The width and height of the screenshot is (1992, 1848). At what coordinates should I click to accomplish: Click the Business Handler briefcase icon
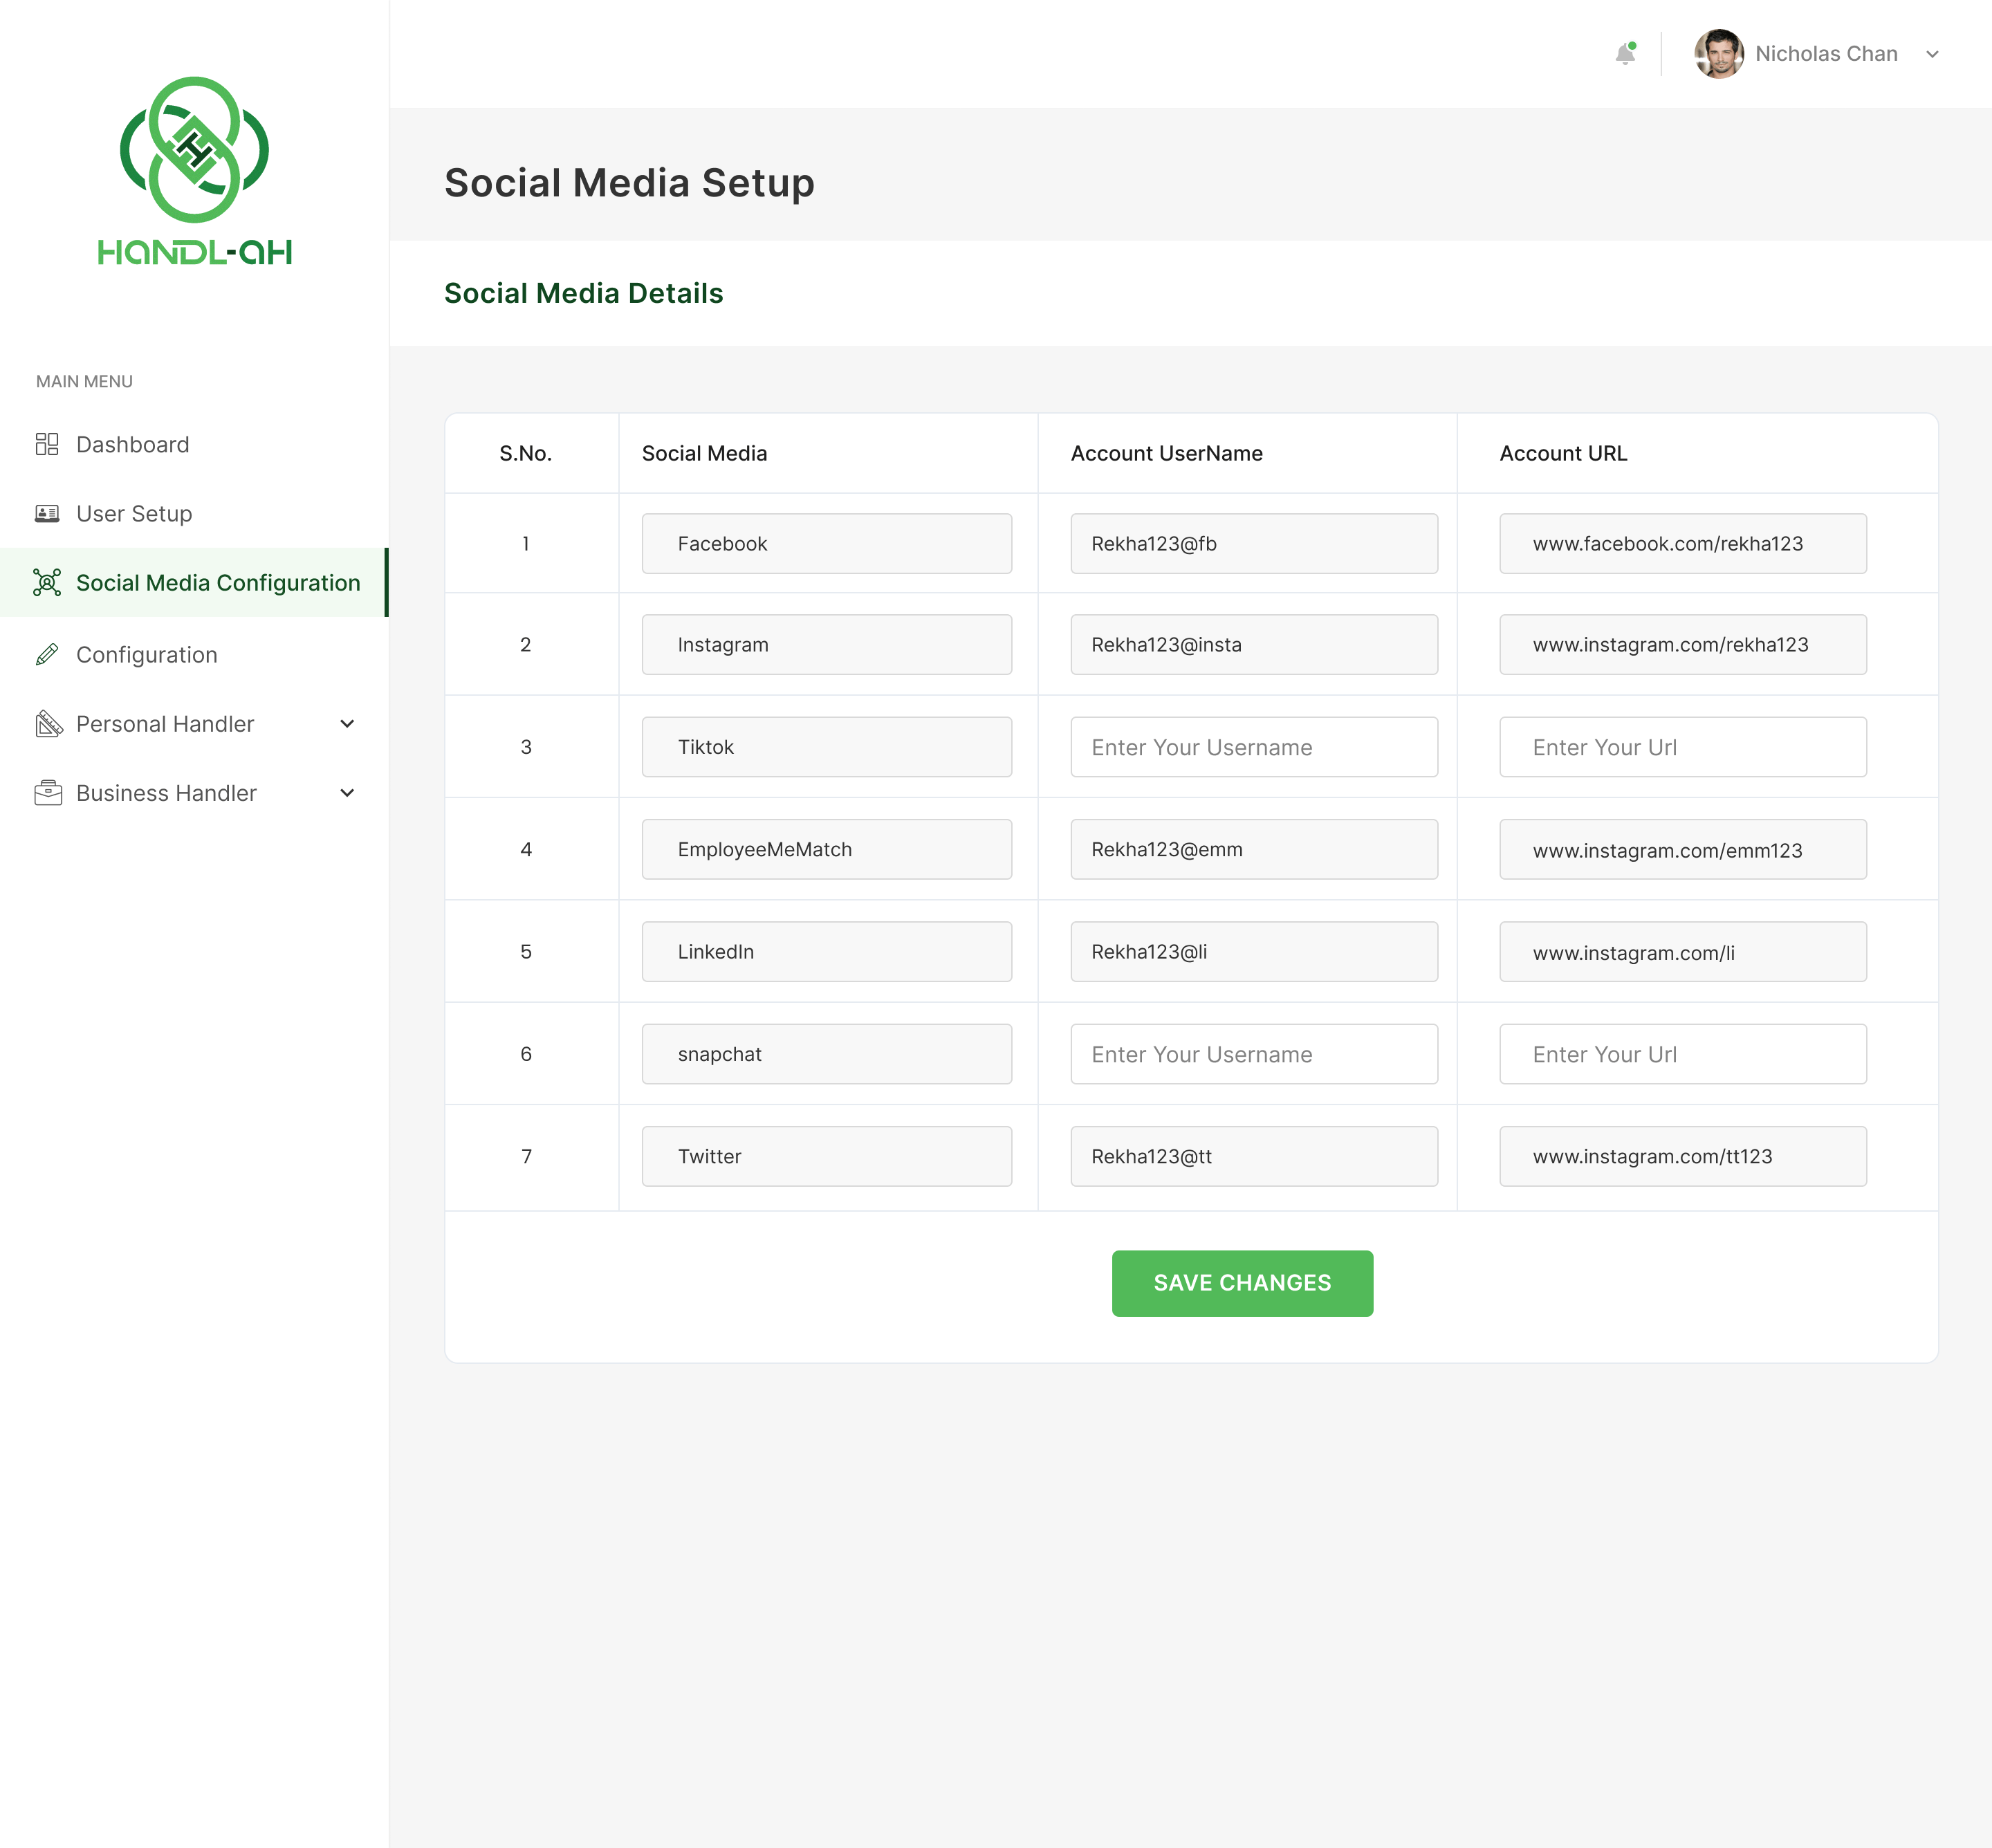(48, 793)
